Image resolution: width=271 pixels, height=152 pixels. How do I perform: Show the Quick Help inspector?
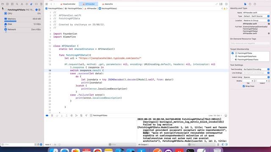pos(255,4)
